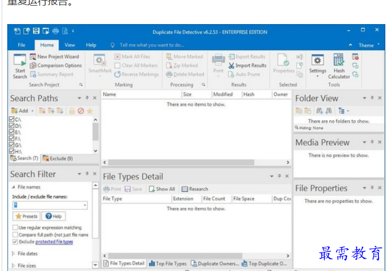Switch to the View ribbon tab

click(69, 45)
